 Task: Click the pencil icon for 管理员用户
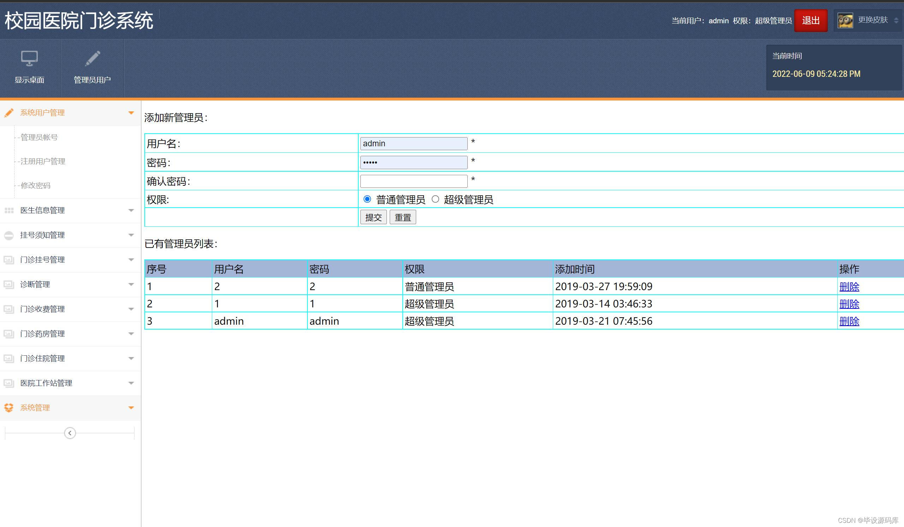point(92,59)
